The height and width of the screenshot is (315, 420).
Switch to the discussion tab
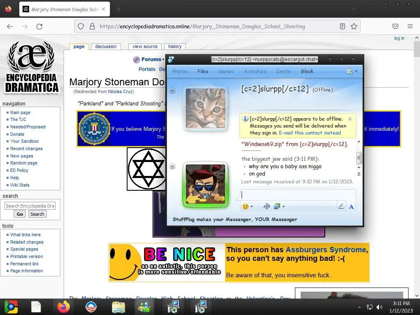click(x=106, y=47)
